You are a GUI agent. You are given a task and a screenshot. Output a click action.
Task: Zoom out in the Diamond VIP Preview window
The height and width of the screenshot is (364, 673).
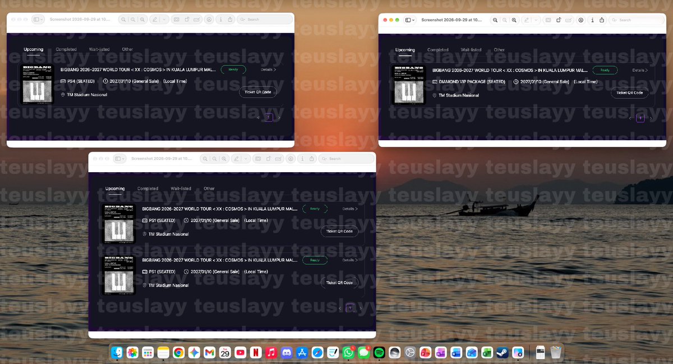pyautogui.click(x=495, y=20)
